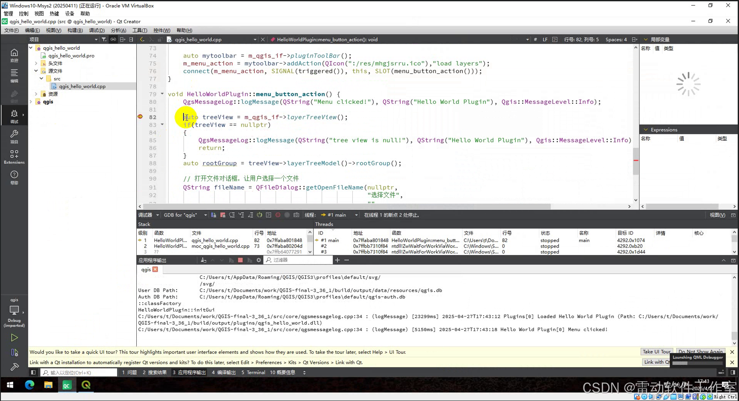Toggle operate-by-instruction debugger icon

pos(269,215)
